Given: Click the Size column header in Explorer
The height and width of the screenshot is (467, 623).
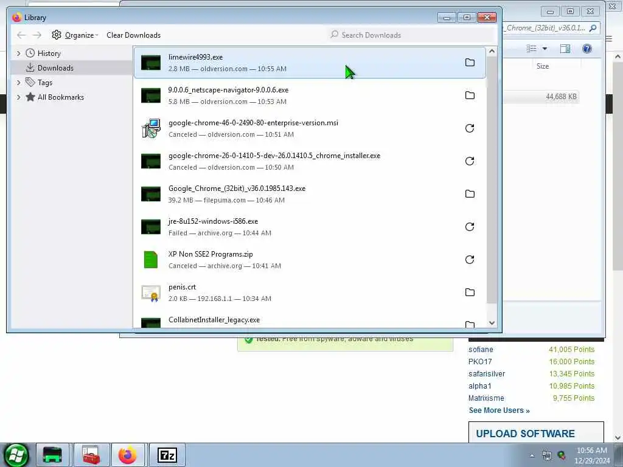Looking at the screenshot, I should coord(543,66).
